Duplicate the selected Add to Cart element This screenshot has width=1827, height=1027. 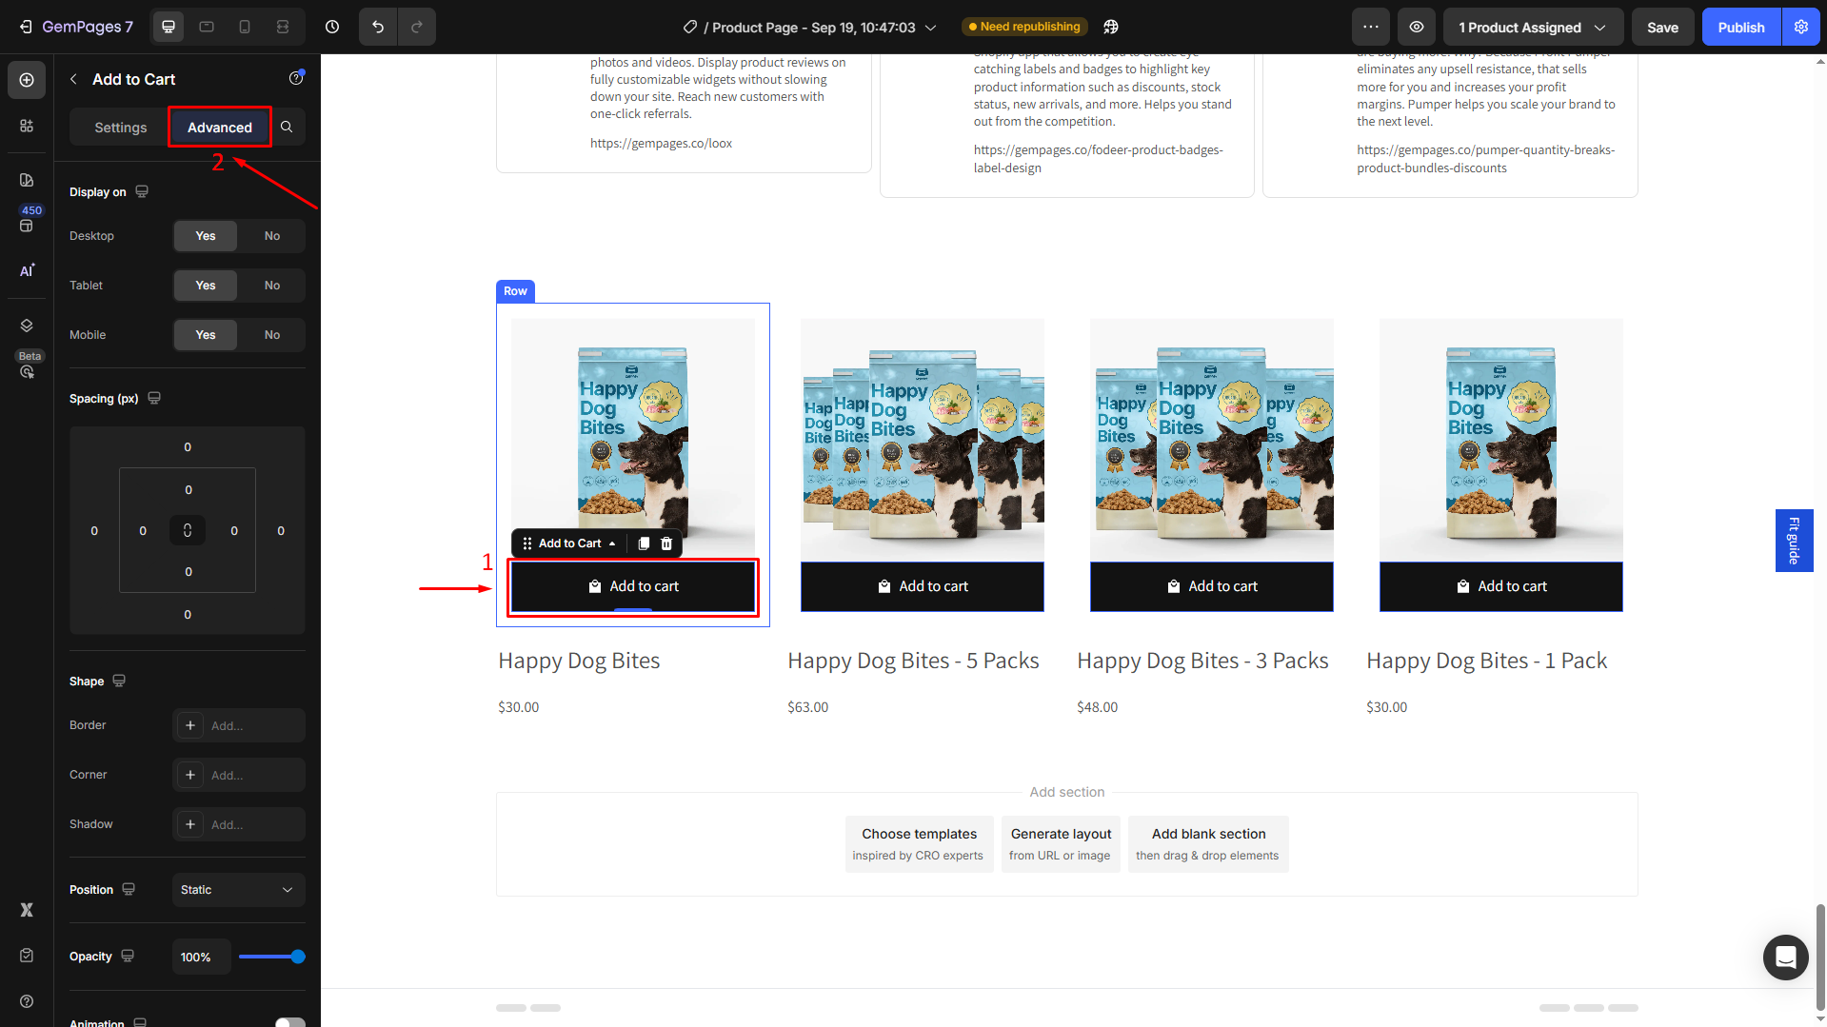coord(644,543)
